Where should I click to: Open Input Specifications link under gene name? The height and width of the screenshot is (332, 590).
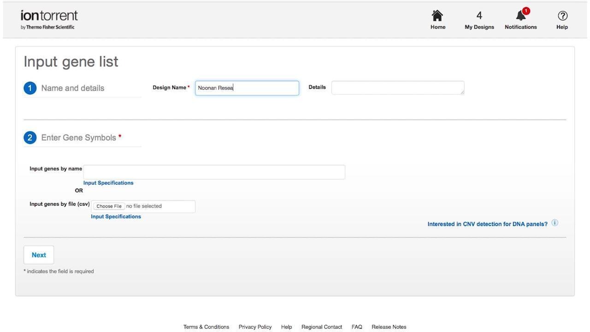coord(108,183)
